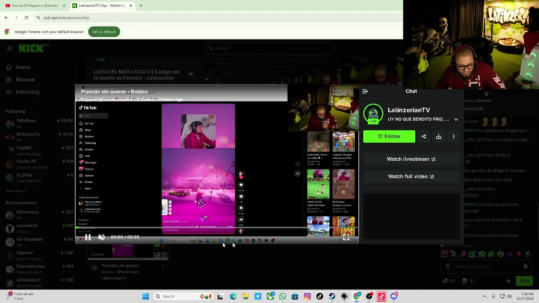Open Discord from taskbar
Screen dimensions: 539x303
(394, 296)
